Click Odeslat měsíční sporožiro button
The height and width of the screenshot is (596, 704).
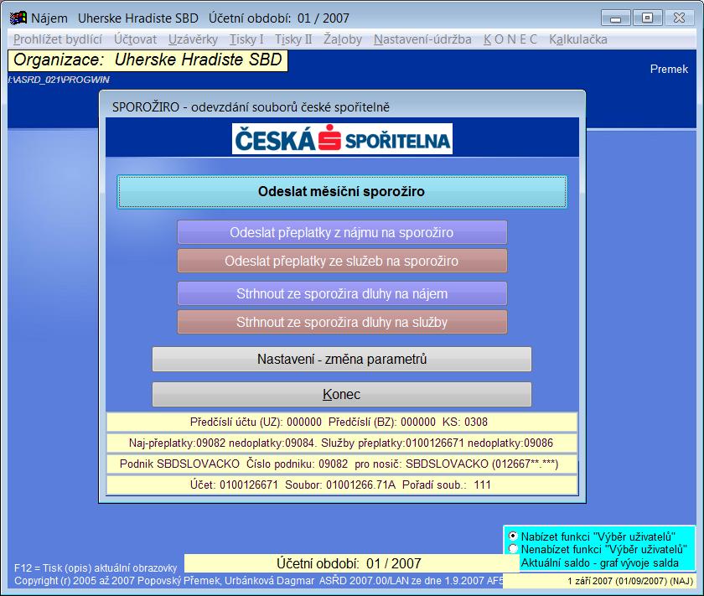tap(342, 192)
